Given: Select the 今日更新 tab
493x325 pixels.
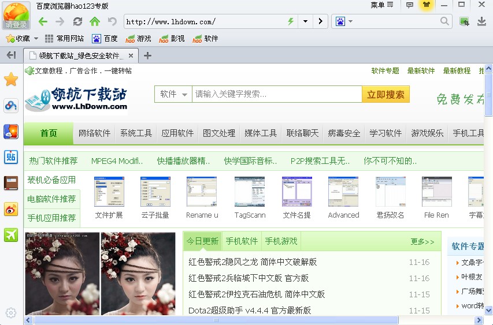Looking at the screenshot, I should tap(202, 241).
